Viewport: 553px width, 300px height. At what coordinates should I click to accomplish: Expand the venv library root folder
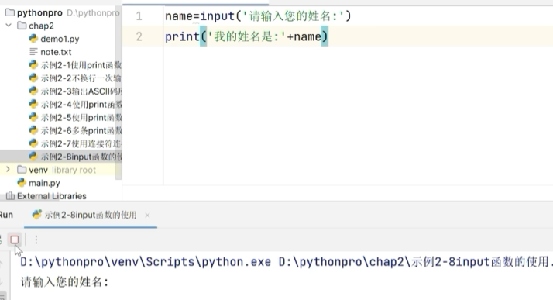[8, 170]
